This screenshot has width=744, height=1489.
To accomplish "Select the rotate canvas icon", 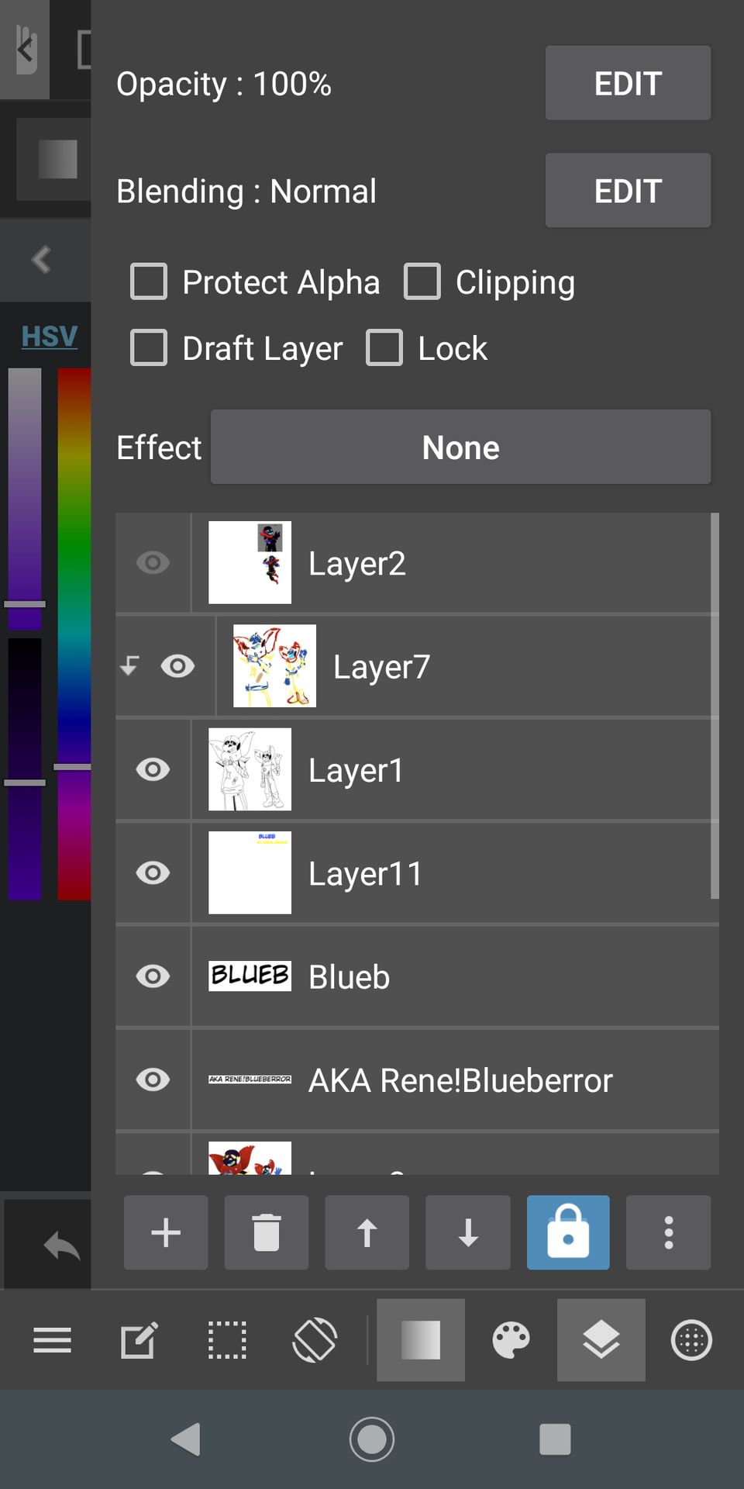I will 315,1340.
